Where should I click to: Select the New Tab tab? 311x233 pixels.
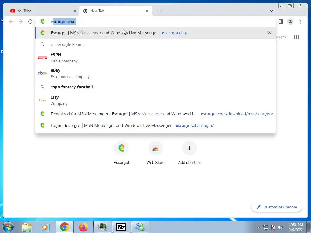[116, 11]
